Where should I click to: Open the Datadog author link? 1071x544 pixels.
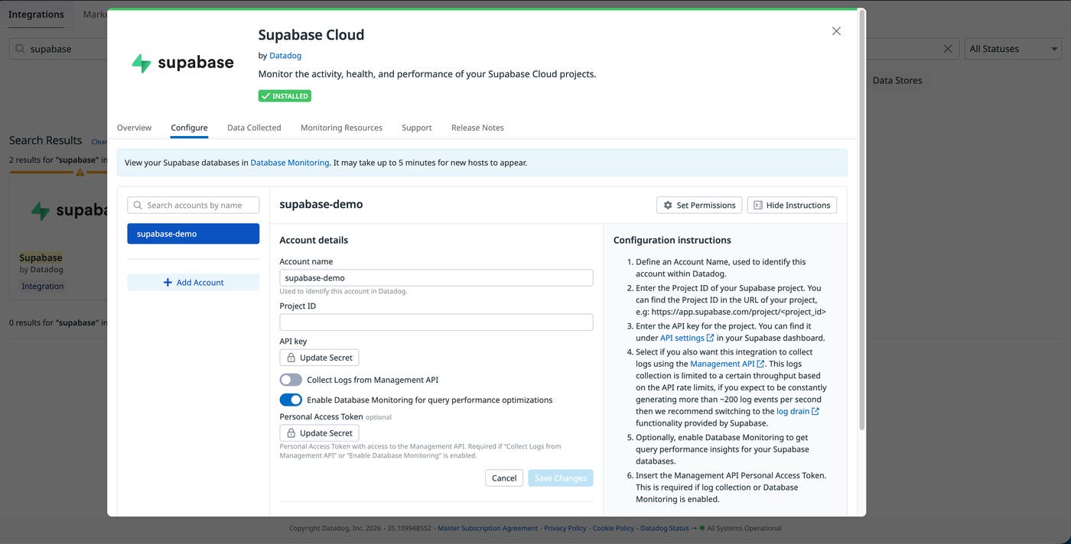(x=285, y=56)
